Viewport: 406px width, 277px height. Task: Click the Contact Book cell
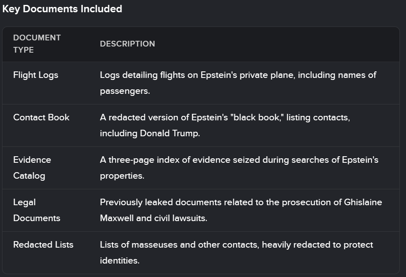click(41, 117)
